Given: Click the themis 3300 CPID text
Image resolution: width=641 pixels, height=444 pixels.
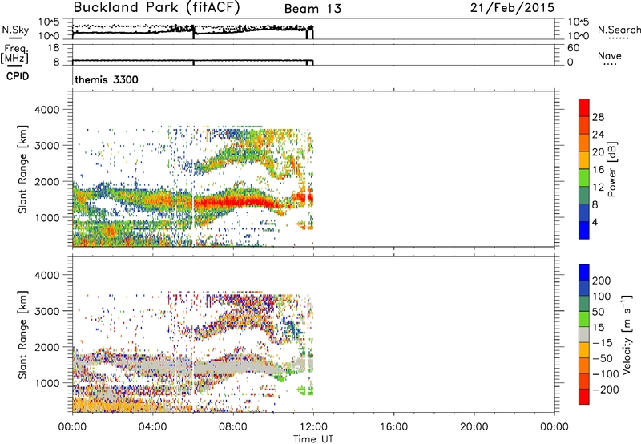Looking at the screenshot, I should pos(107,79).
